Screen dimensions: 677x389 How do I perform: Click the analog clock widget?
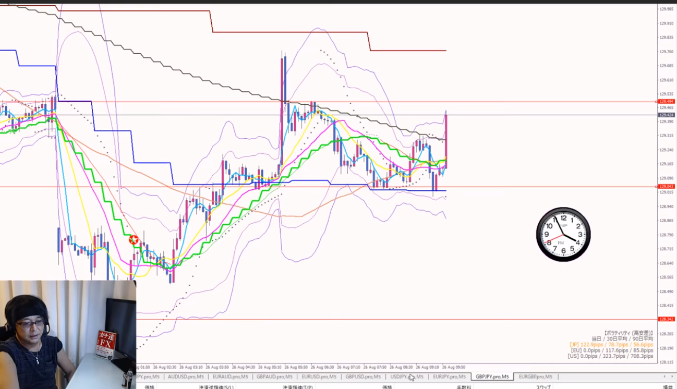pyautogui.click(x=563, y=235)
